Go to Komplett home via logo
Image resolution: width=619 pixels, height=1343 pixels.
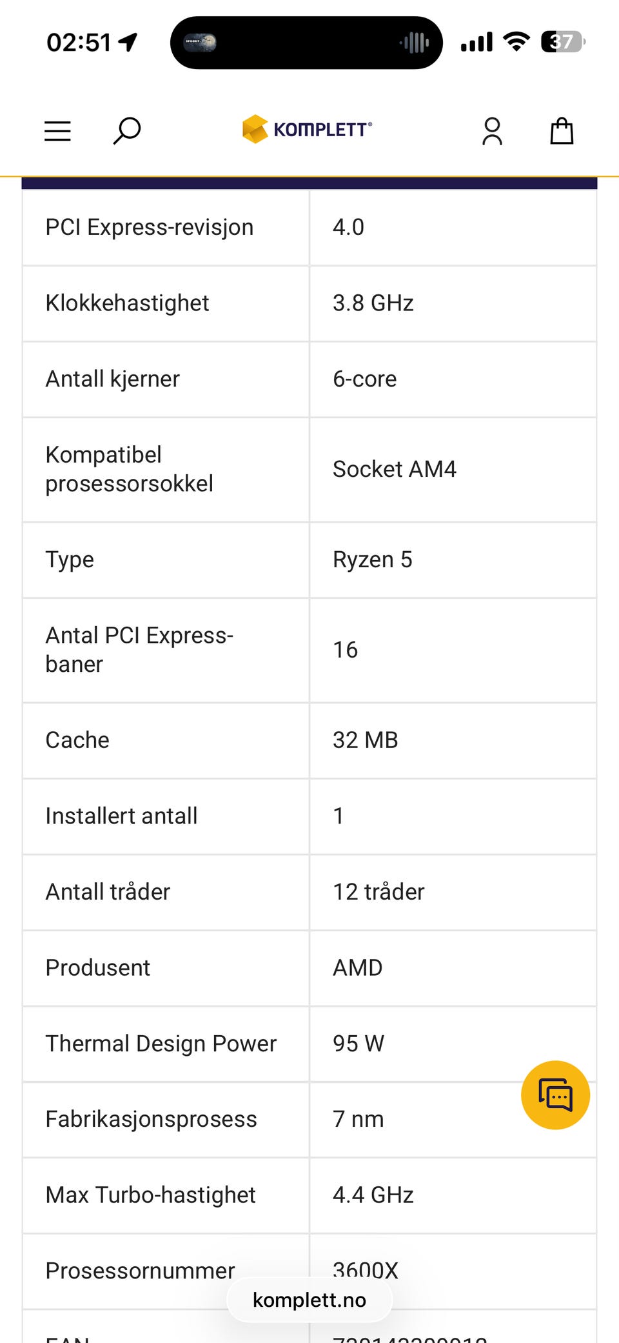tap(307, 129)
